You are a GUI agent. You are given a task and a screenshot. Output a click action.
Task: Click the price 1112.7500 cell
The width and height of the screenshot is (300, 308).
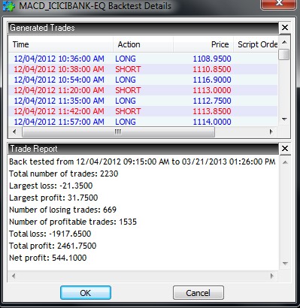point(212,101)
